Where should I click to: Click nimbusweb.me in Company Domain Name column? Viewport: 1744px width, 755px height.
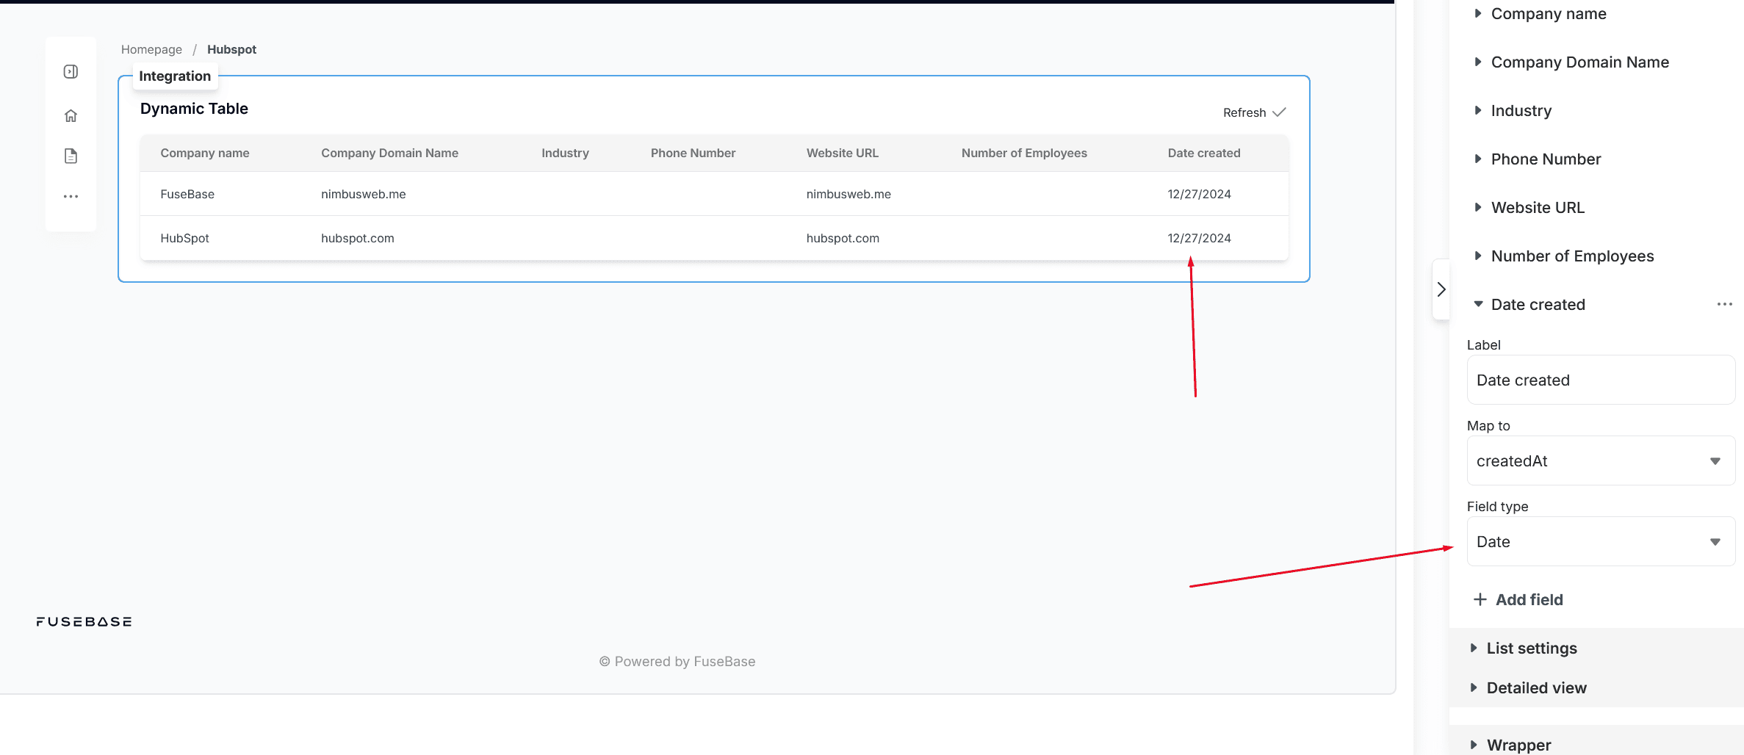point(363,194)
